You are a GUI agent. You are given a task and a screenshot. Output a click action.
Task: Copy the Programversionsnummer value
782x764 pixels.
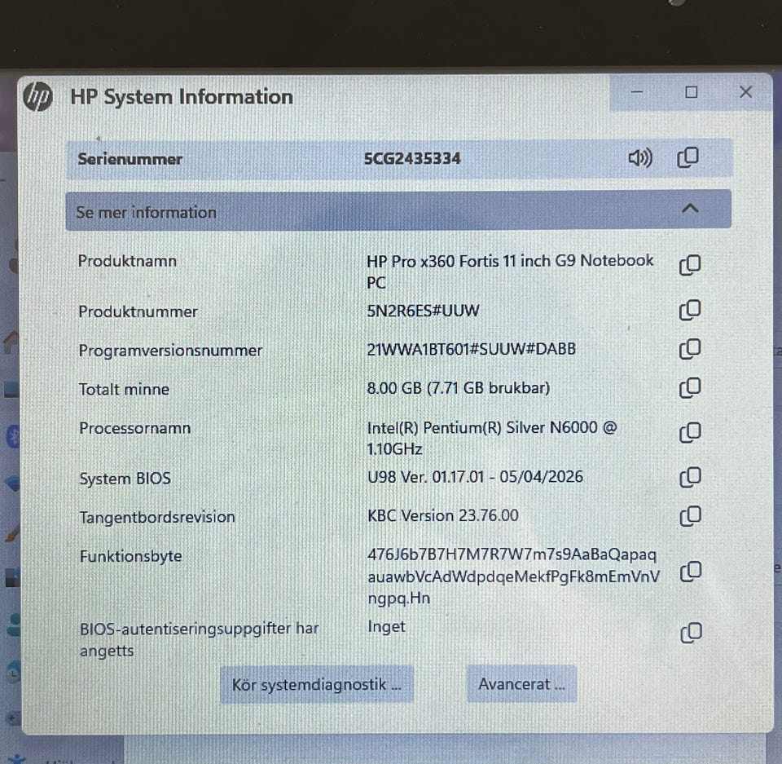[690, 349]
